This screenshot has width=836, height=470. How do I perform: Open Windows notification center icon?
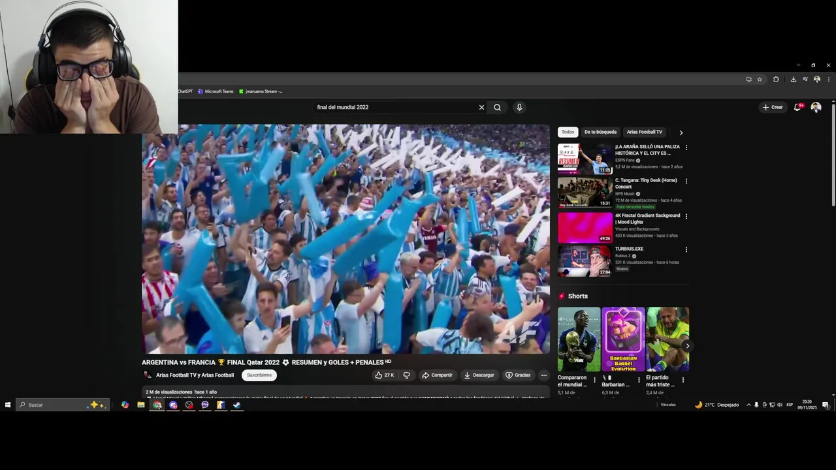click(x=826, y=405)
